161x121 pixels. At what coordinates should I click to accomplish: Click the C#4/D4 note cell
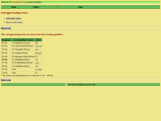(x=38, y=69)
